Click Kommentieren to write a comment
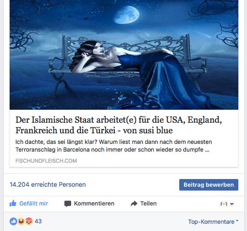Image resolution: width=247 pixels, height=231 pixels. [89, 204]
